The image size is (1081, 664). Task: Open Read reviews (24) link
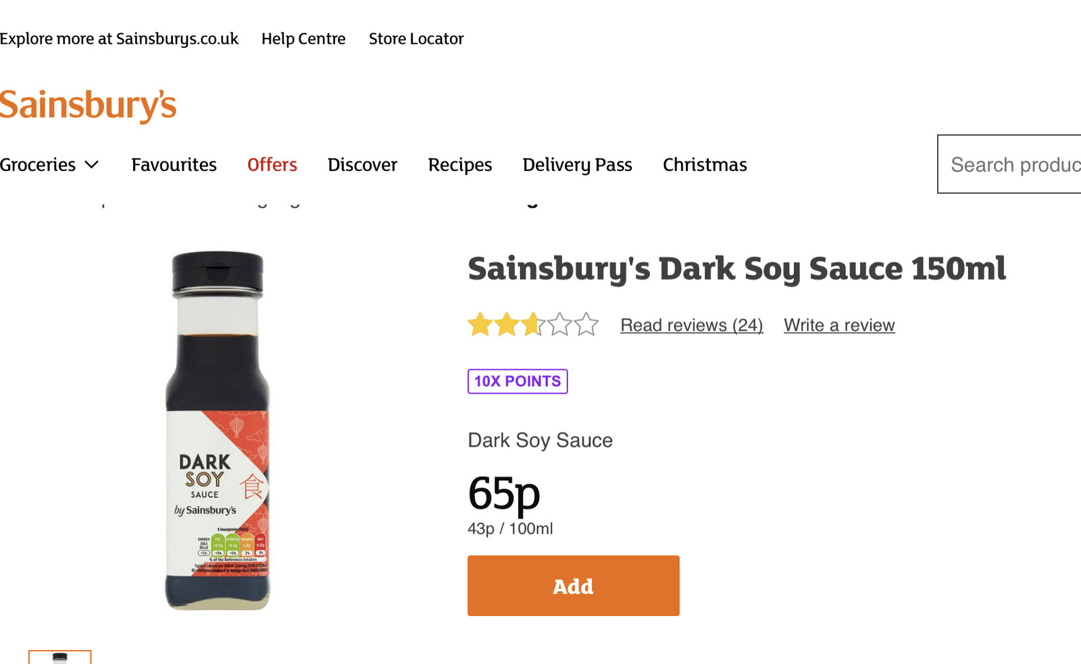[692, 326]
